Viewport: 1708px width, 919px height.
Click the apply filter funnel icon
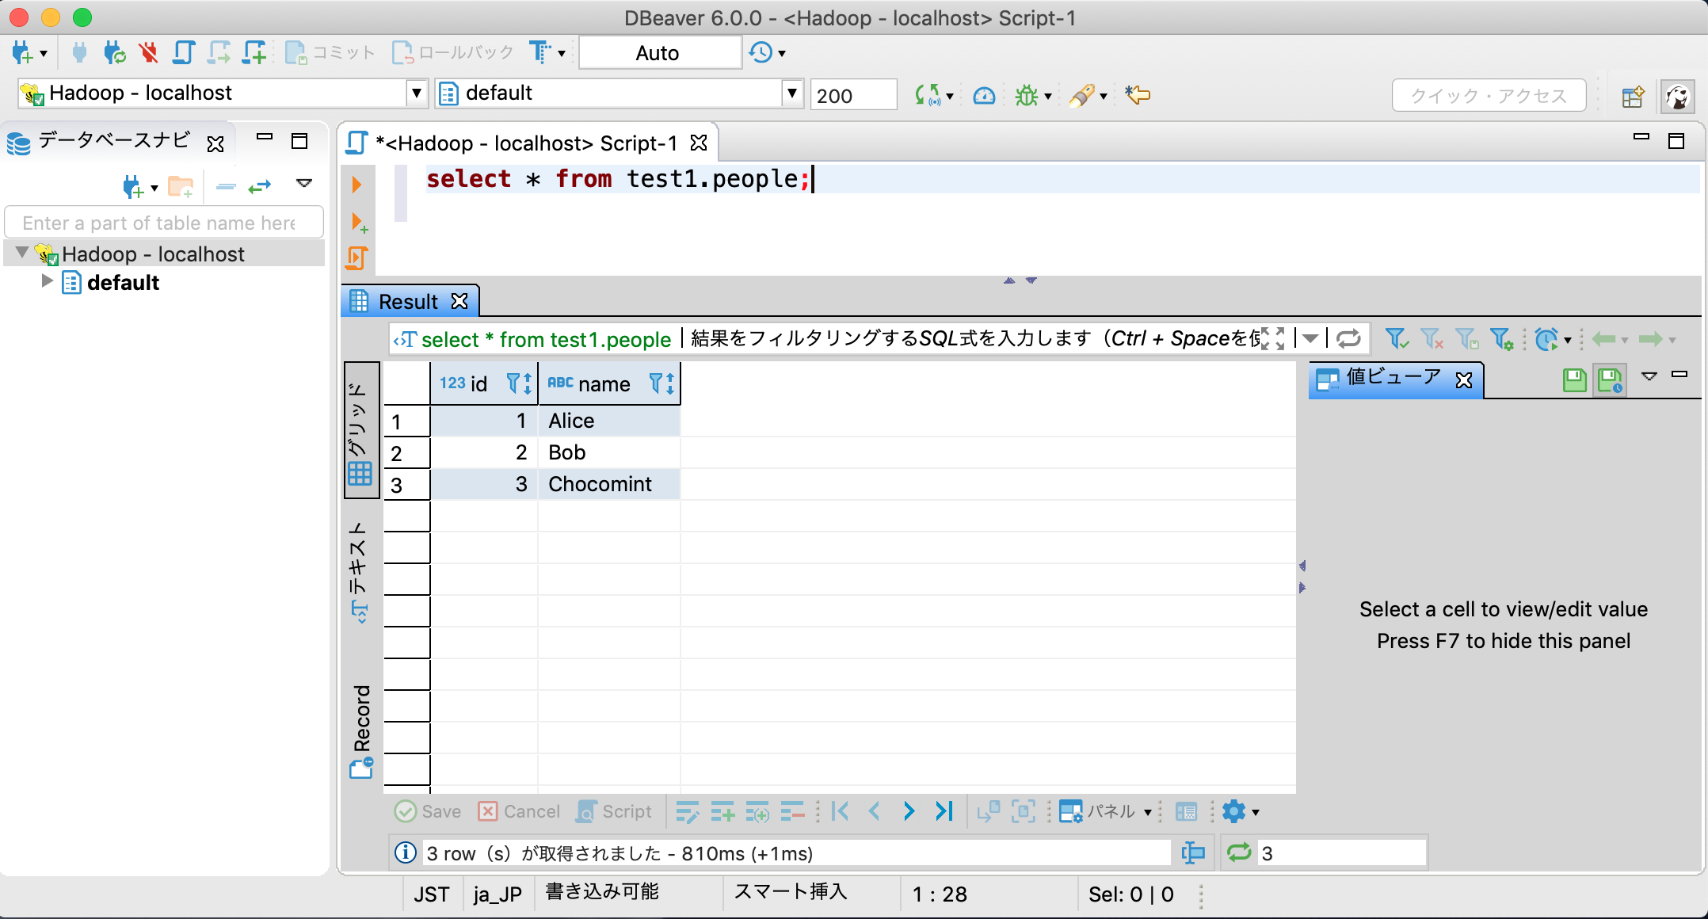[1397, 339]
